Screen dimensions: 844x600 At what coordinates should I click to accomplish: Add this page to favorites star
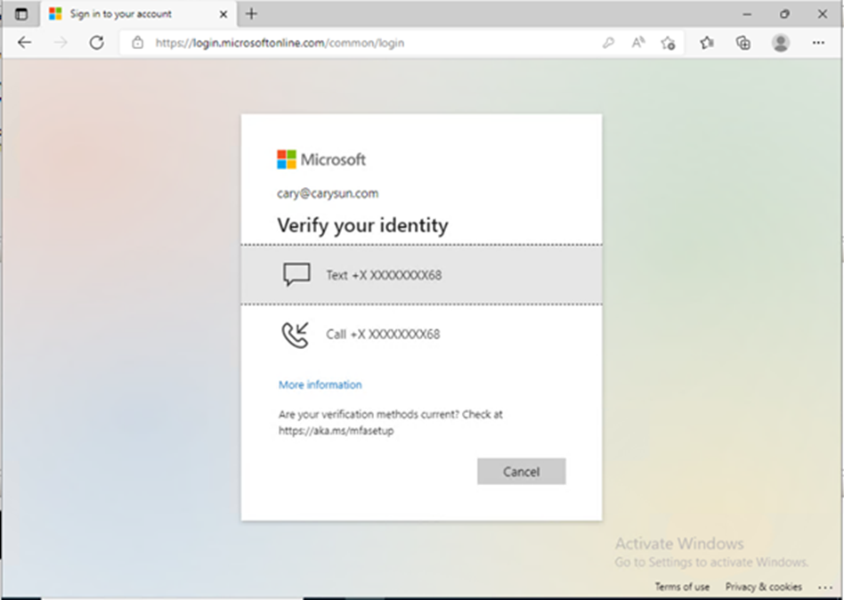click(668, 43)
